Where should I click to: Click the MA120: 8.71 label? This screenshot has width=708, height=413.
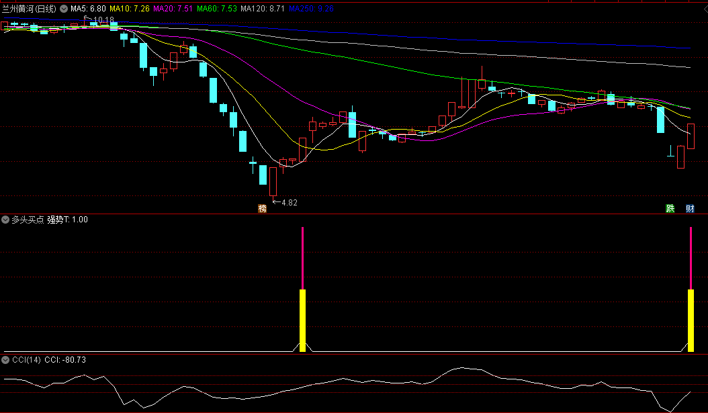point(263,9)
